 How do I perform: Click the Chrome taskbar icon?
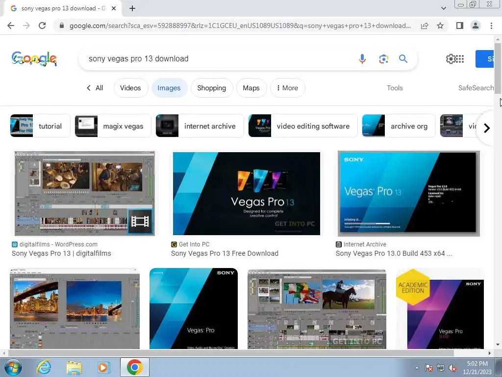134,367
